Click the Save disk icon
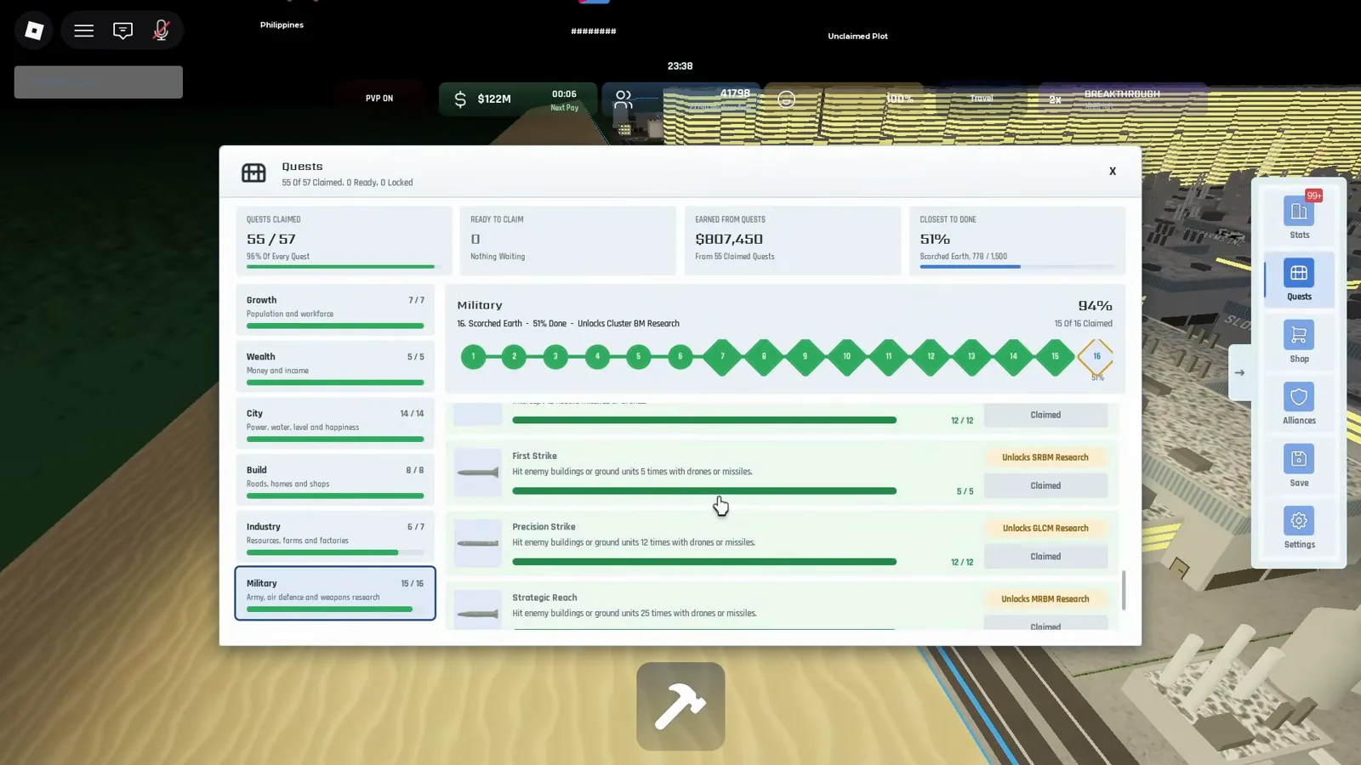This screenshot has width=1361, height=765. pos(1299,459)
